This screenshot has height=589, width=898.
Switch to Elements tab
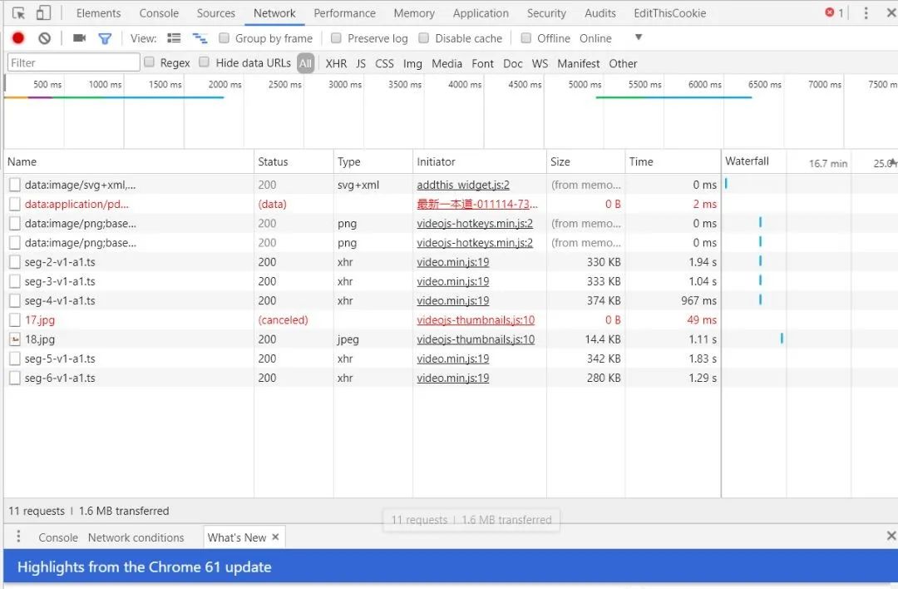point(98,13)
